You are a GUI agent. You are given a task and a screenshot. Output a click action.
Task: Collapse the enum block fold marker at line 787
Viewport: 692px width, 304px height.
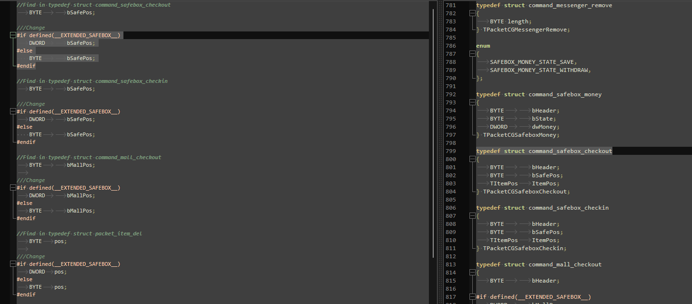[x=472, y=54]
